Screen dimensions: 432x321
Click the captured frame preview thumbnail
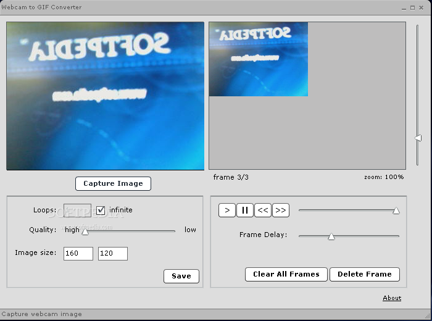tap(259, 59)
